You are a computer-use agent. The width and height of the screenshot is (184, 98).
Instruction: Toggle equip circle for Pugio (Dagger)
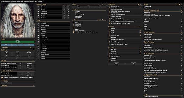click(x=109, y=7)
